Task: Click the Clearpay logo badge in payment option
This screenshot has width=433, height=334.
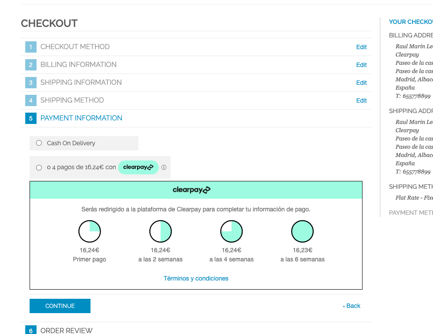Action: pyautogui.click(x=138, y=167)
